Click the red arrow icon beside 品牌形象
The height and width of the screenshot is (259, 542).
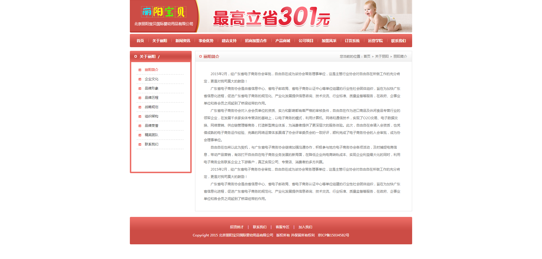click(140, 89)
